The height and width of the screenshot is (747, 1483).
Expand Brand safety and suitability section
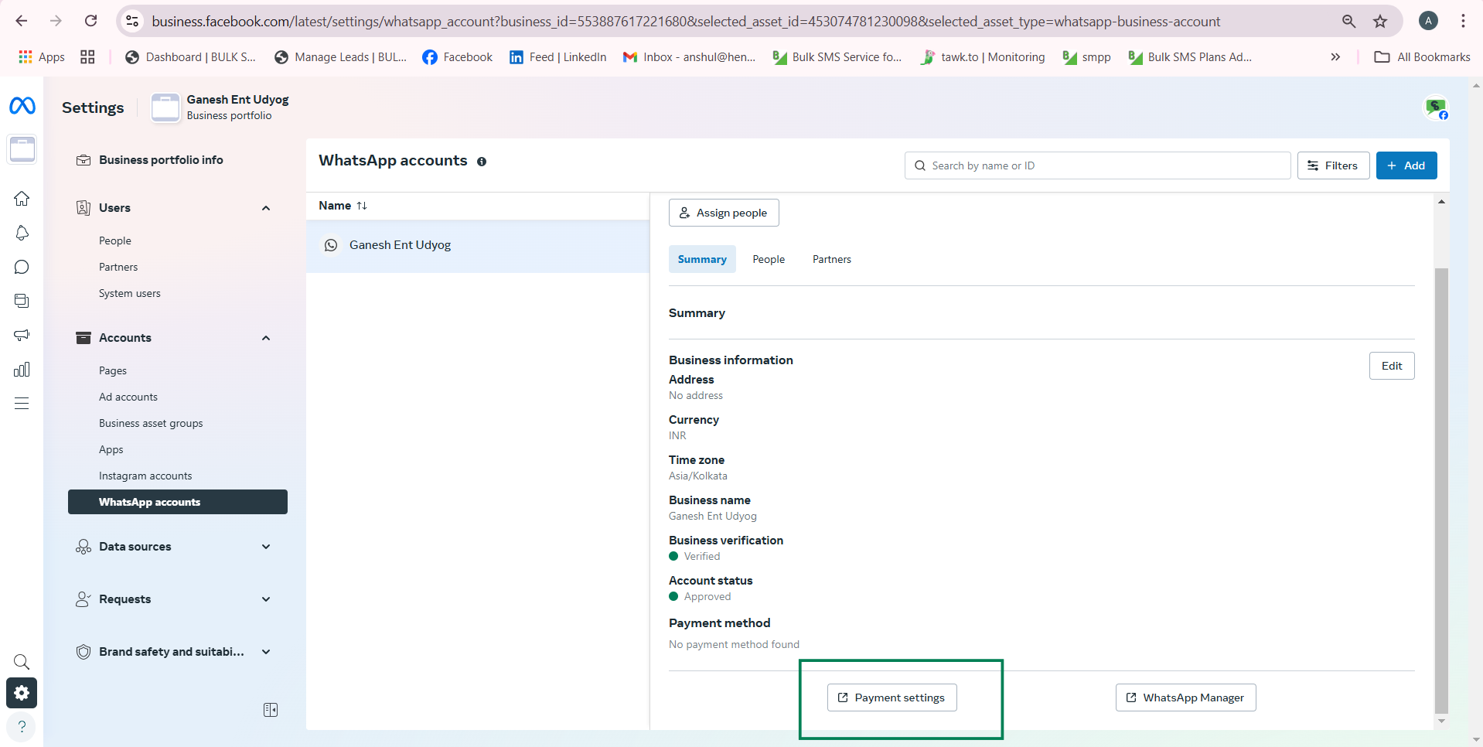178,652
